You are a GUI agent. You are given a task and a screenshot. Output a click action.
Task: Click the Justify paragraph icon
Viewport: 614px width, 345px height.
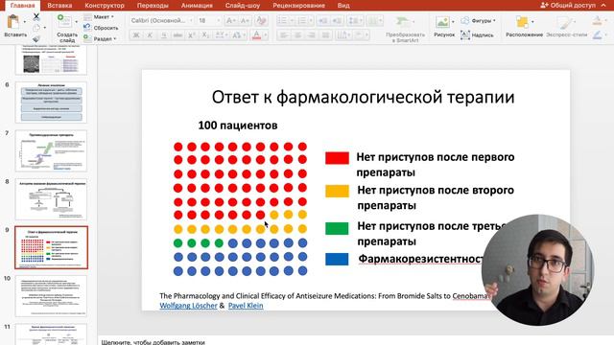click(325, 35)
